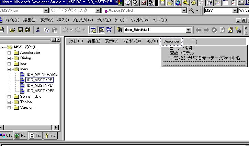The width and height of the screenshot is (249, 146).
Task: Click the Search help binoculars icon
Action: click(238, 30)
